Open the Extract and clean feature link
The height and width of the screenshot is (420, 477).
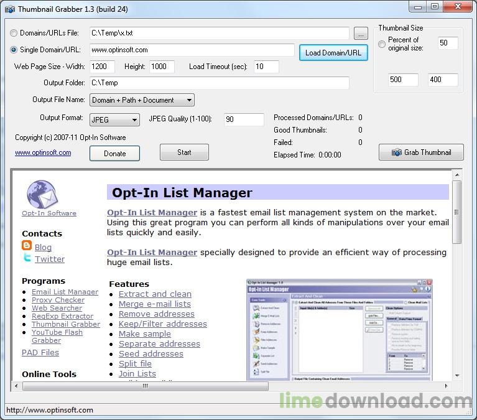pos(155,294)
